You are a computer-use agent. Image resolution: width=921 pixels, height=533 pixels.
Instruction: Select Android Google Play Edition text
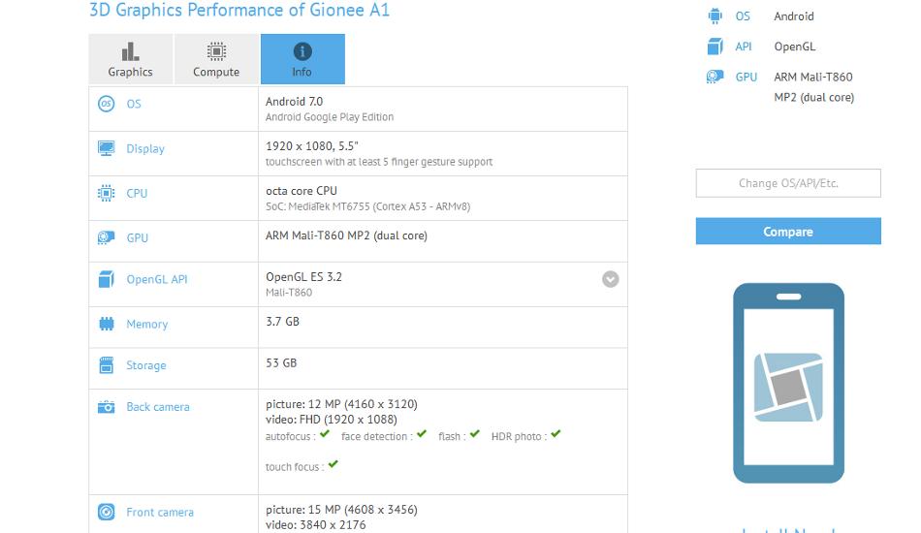330,117
